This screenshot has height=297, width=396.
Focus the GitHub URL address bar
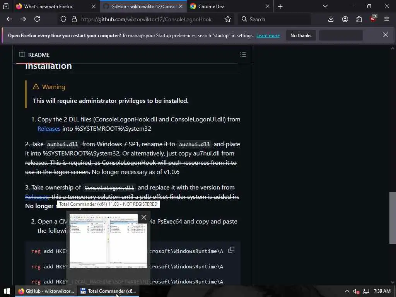(146, 19)
